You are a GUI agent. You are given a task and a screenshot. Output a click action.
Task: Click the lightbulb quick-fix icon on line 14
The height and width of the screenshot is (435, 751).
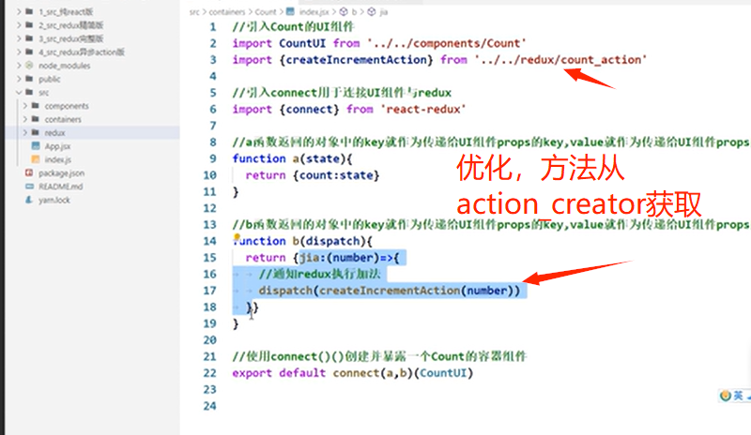(x=237, y=237)
